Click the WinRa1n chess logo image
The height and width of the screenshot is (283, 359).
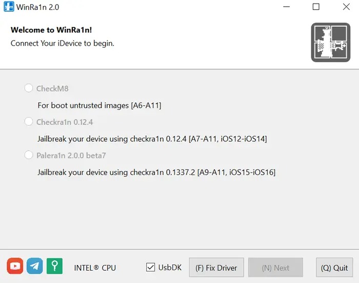331,42
